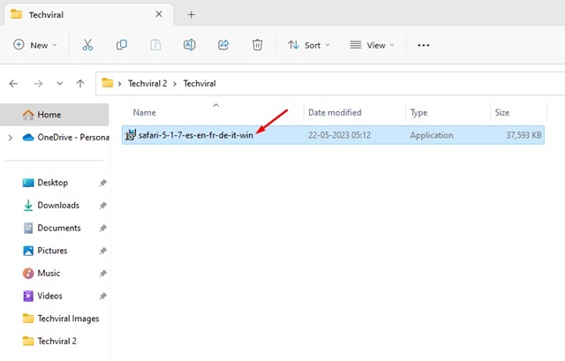Viewport: 565px width, 361px height.
Task: Open the View dropdown menu
Action: (x=372, y=45)
